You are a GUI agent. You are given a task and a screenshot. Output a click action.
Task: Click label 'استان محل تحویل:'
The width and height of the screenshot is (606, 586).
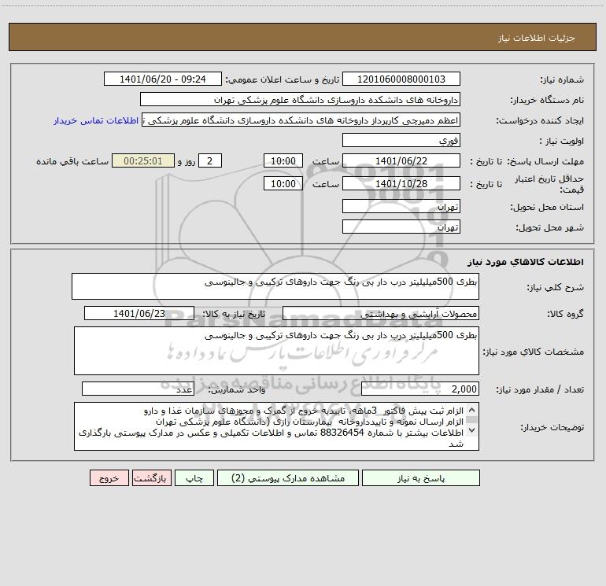(547, 207)
